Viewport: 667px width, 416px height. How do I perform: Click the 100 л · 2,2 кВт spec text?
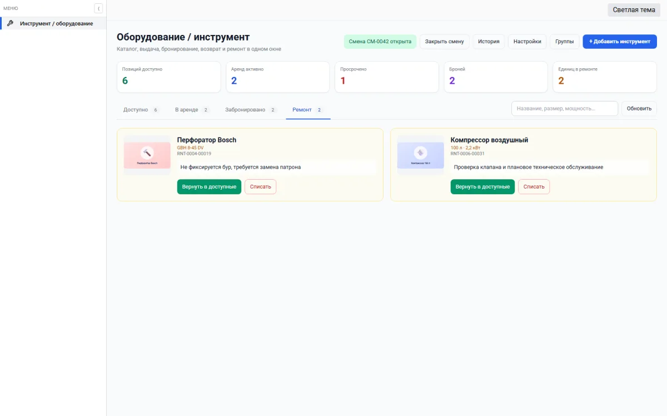point(466,148)
